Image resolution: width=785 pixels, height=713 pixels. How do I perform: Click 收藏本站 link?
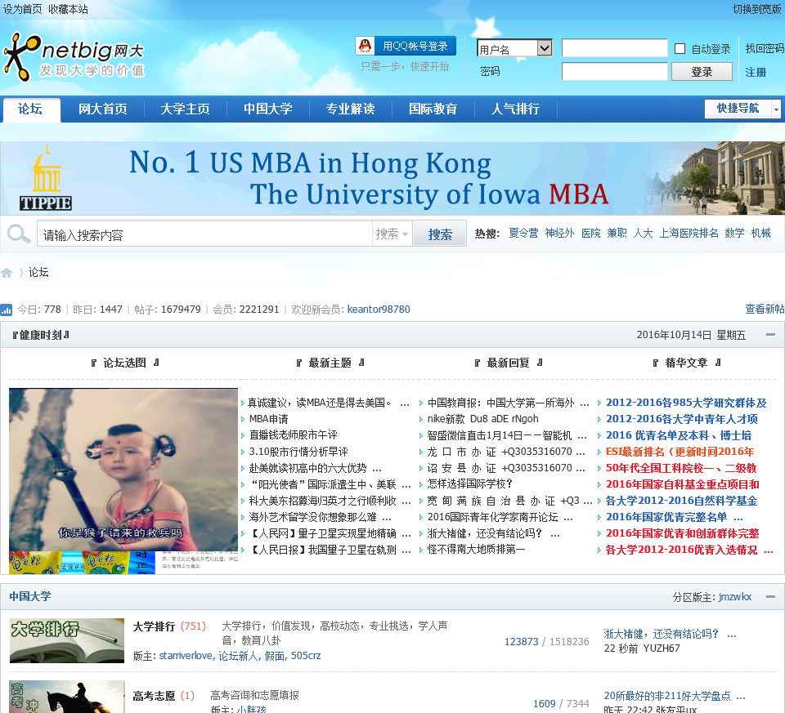coord(68,9)
